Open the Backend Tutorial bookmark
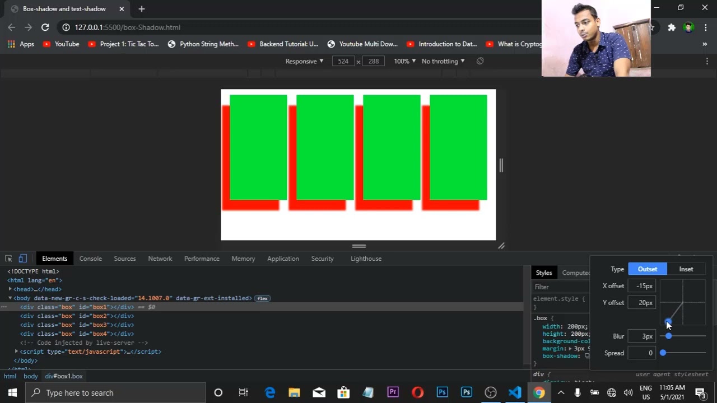 (283, 44)
